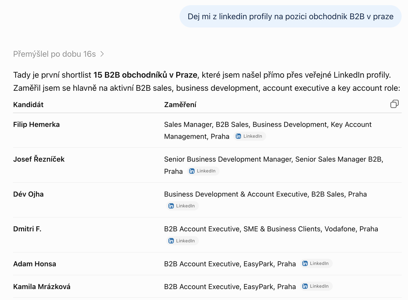Open the LinkedIn source chip for Adam Honsa
Viewport: 408px width, 300px height.
[316, 263]
